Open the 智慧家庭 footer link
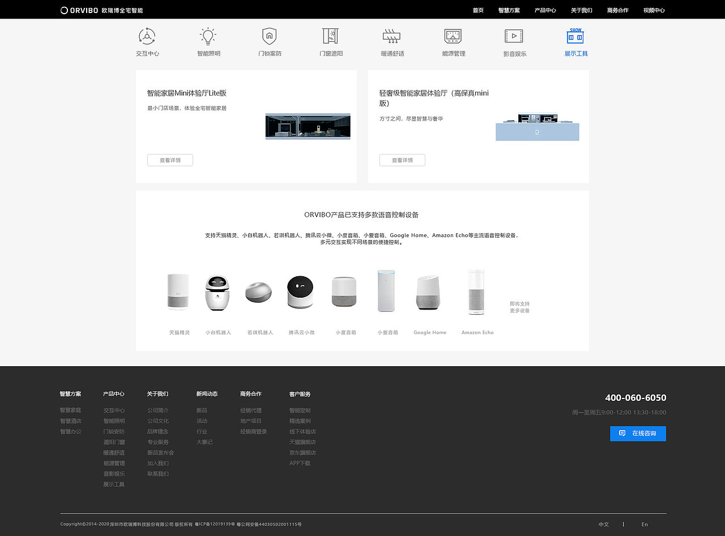 [x=70, y=410]
